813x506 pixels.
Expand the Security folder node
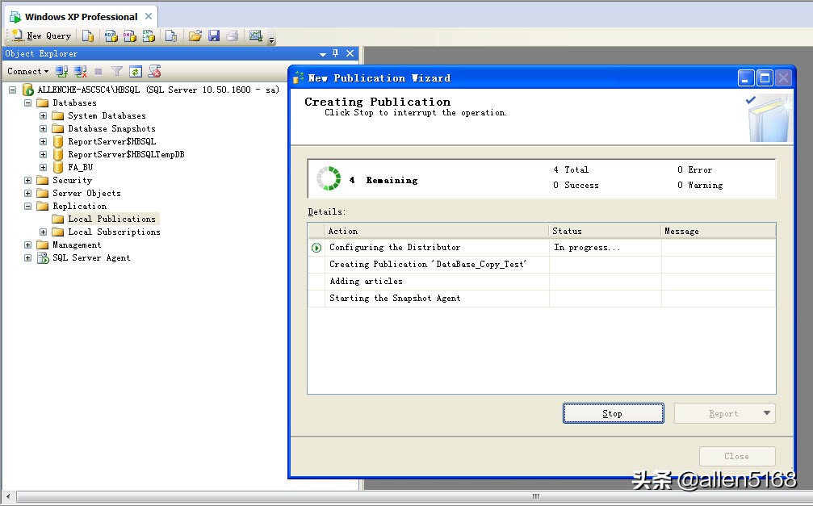point(28,181)
